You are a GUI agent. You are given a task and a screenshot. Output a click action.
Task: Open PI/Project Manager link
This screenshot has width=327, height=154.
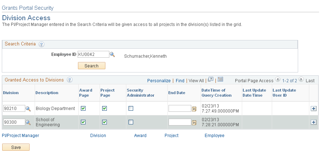click(21, 136)
